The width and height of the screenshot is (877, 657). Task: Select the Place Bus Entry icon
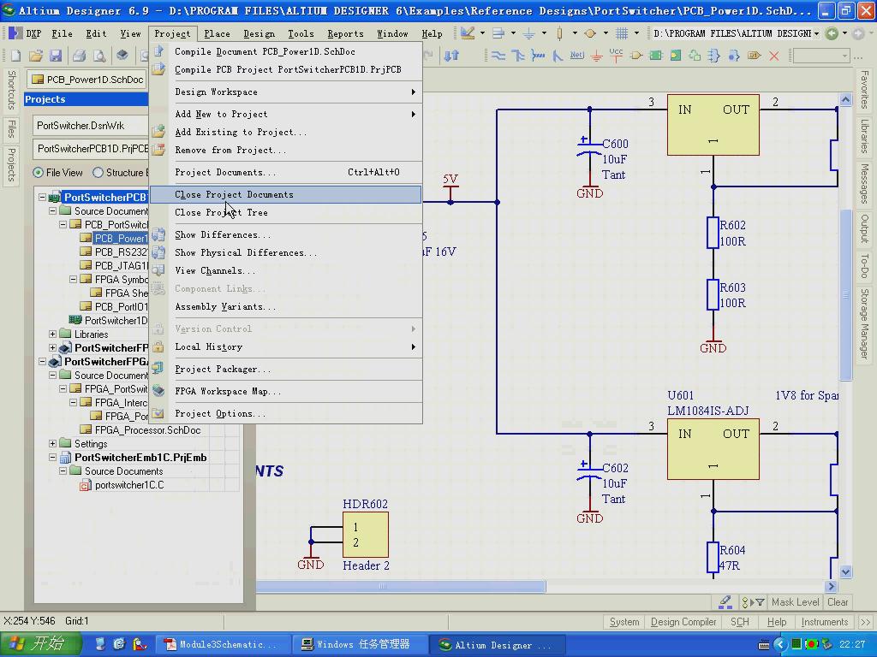pos(557,56)
